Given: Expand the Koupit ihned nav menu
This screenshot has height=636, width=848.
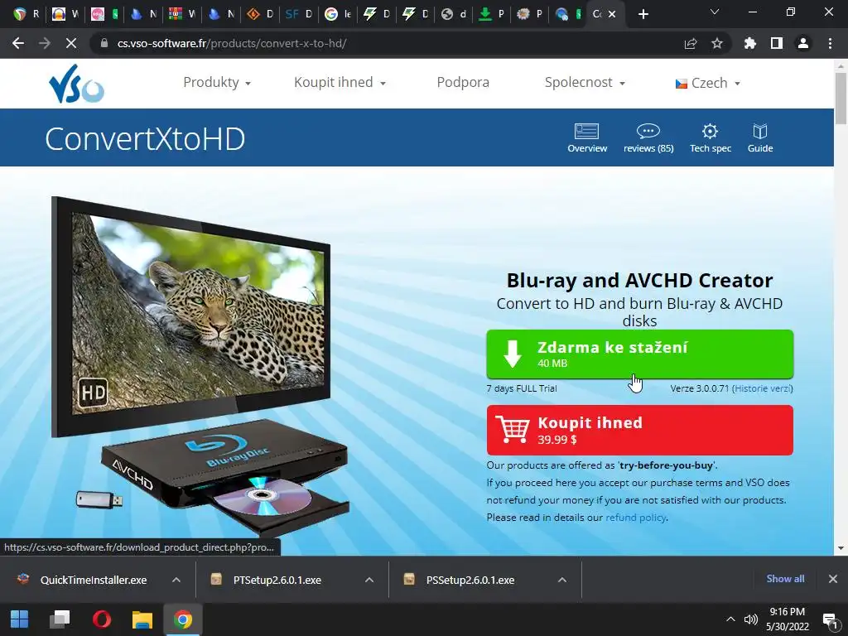Looking at the screenshot, I should 340,82.
